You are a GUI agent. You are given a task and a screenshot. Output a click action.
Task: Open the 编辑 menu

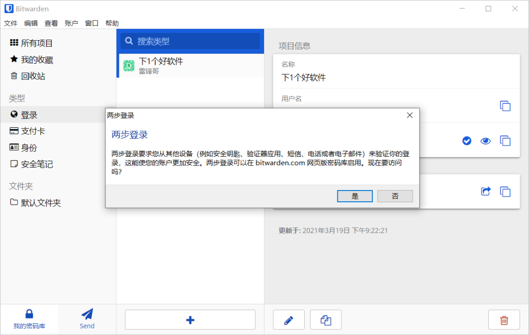pyautogui.click(x=31, y=24)
